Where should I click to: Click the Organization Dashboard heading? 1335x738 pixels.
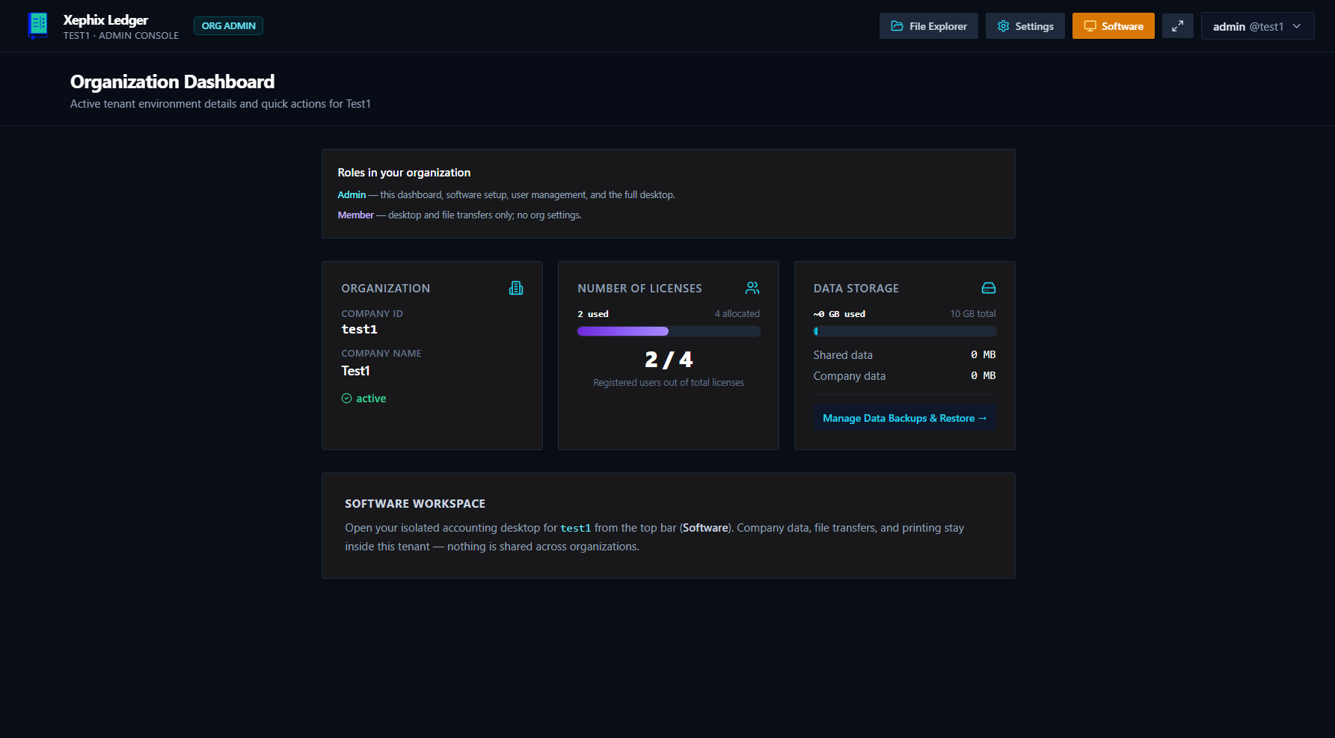(x=172, y=82)
